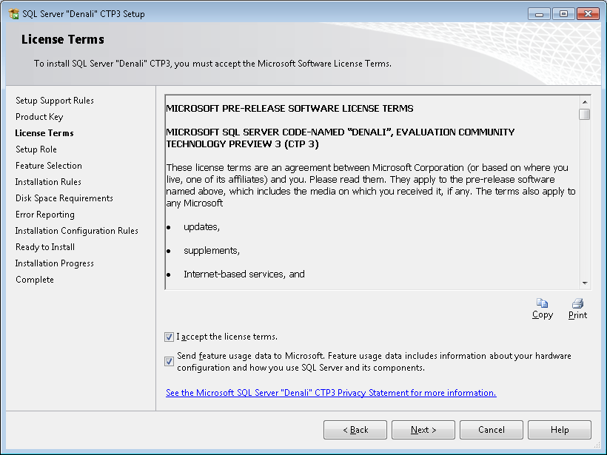The width and height of the screenshot is (607, 455).
Task: Click the 'supplements,' bullet text
Action: [x=212, y=251]
